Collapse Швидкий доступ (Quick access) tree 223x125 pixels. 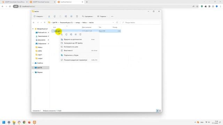click(x=33, y=29)
